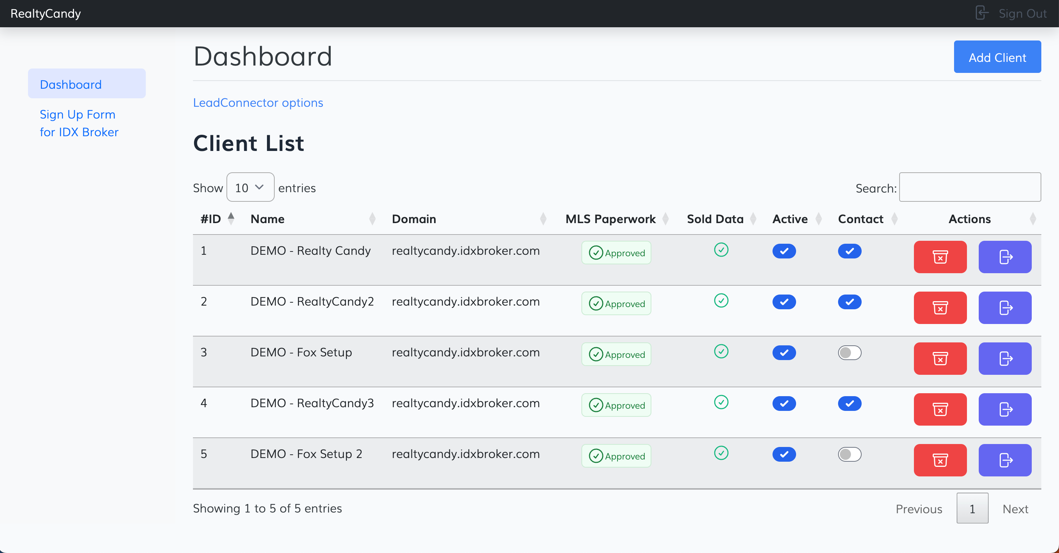Screen dimensions: 1059x553
Task: Focus the client Search input field
Action: point(970,187)
